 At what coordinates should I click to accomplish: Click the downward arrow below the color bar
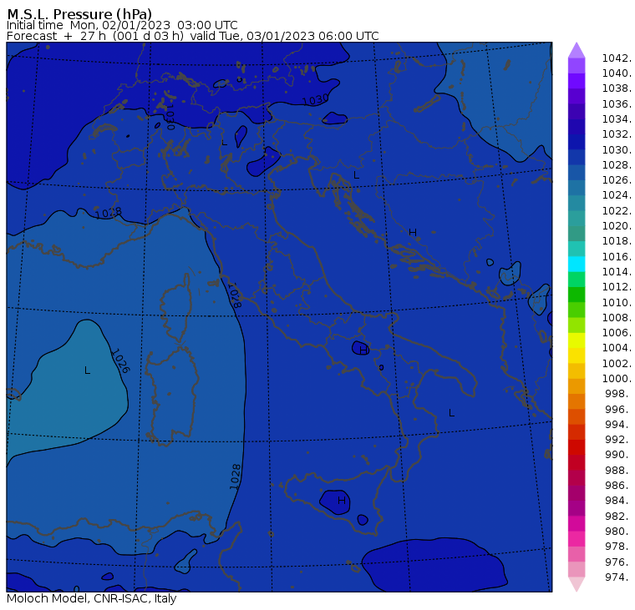point(577,584)
